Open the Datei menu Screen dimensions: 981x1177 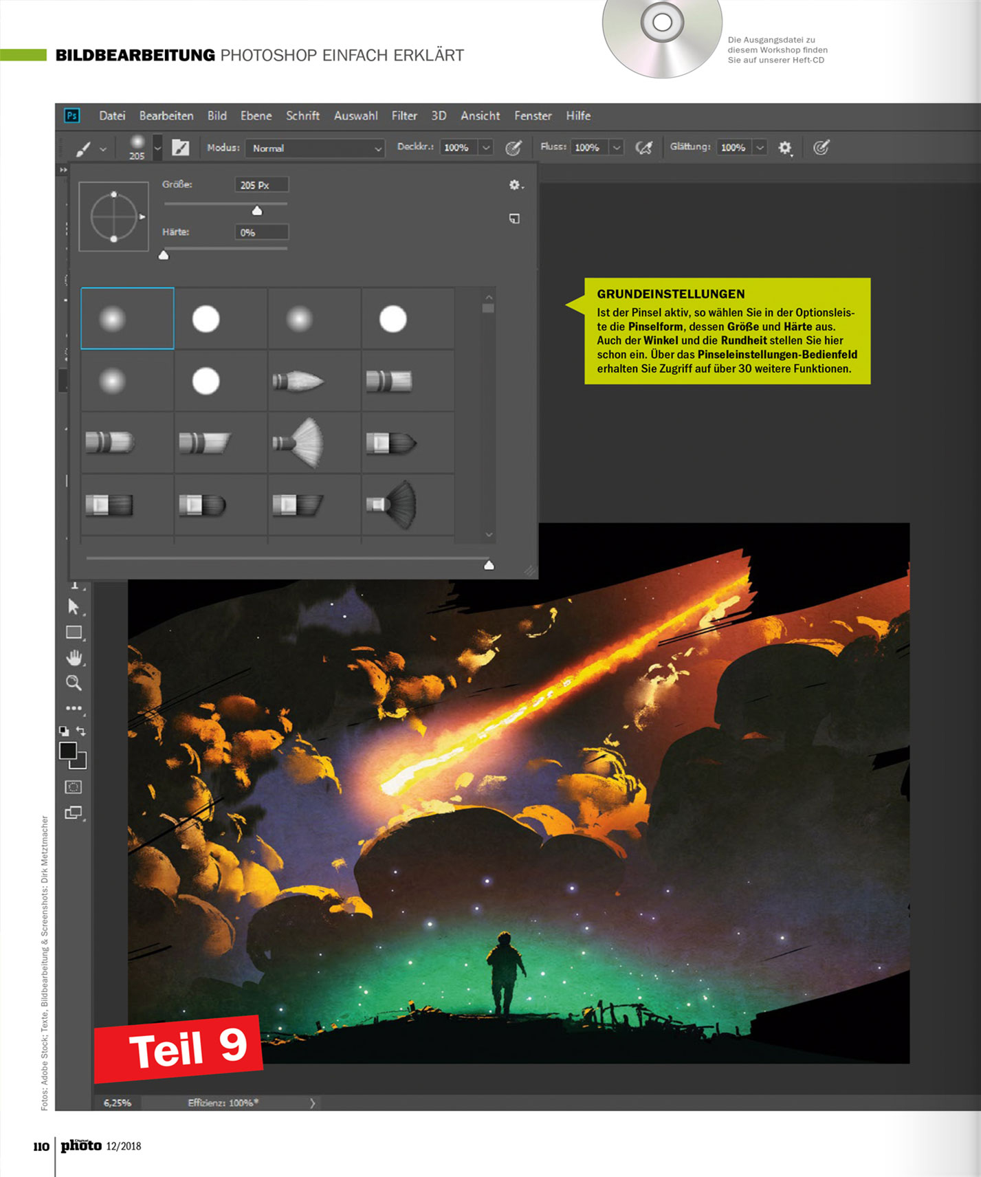[112, 115]
